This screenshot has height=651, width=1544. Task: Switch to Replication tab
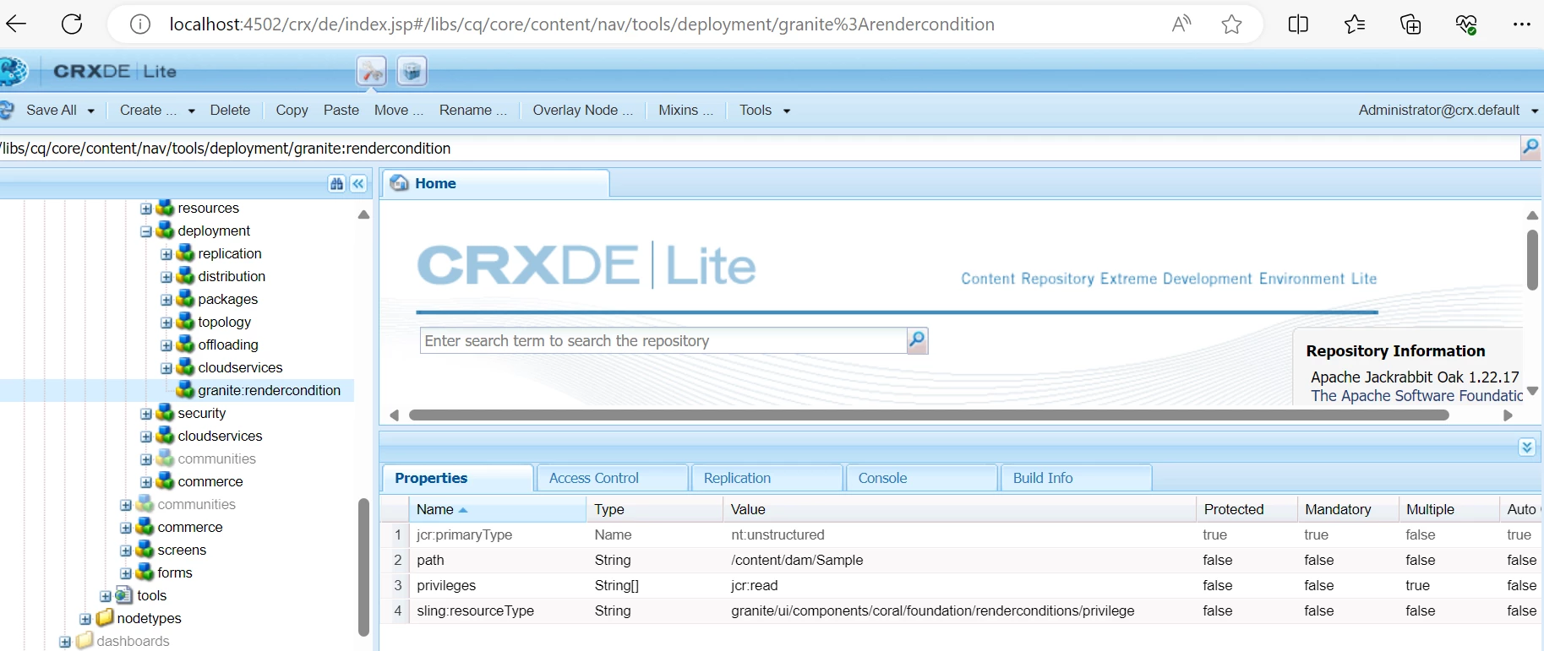click(767, 478)
